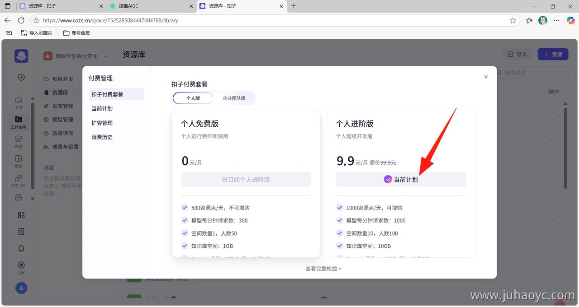
Task: Click the 11K star credits icon
Action: coord(21,268)
